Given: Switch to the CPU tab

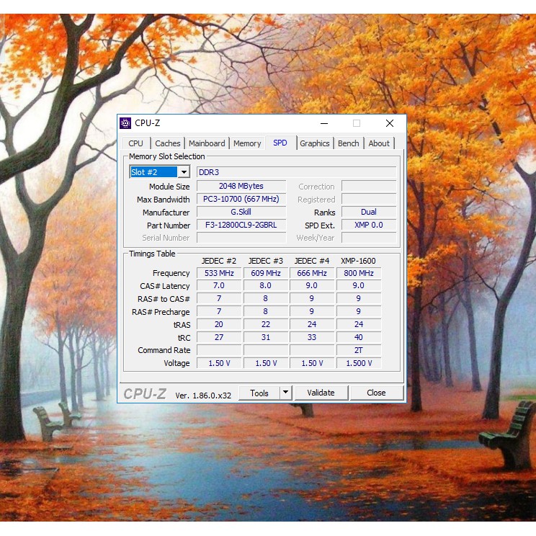Looking at the screenshot, I should coord(135,143).
